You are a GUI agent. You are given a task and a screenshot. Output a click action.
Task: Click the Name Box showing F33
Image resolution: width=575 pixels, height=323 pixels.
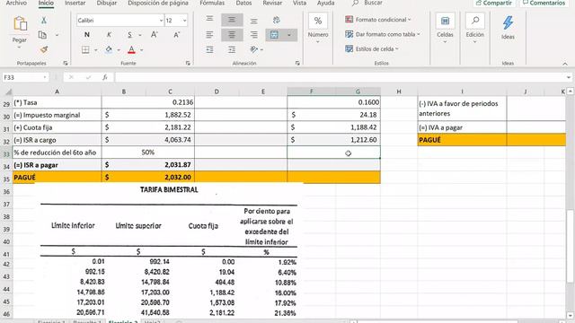[x=25, y=77]
